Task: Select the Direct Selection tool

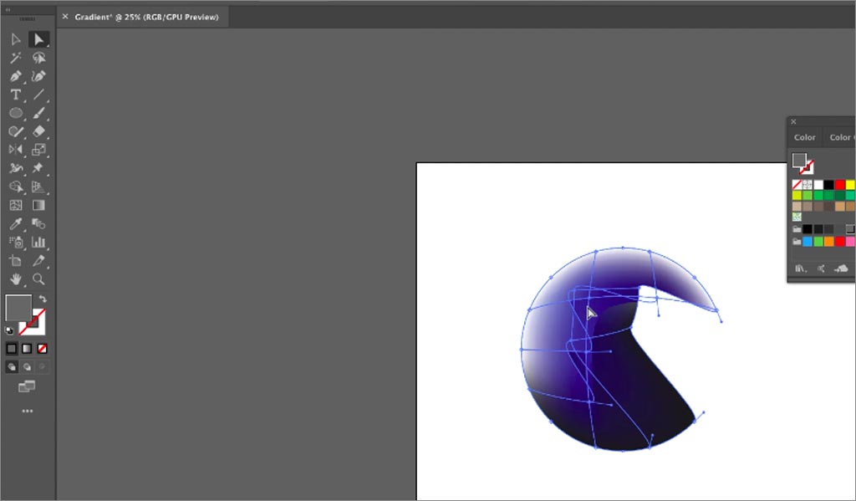Action: click(38, 38)
